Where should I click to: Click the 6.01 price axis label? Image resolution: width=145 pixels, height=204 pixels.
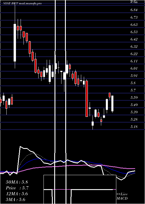pyautogui.click(x=134, y=68)
